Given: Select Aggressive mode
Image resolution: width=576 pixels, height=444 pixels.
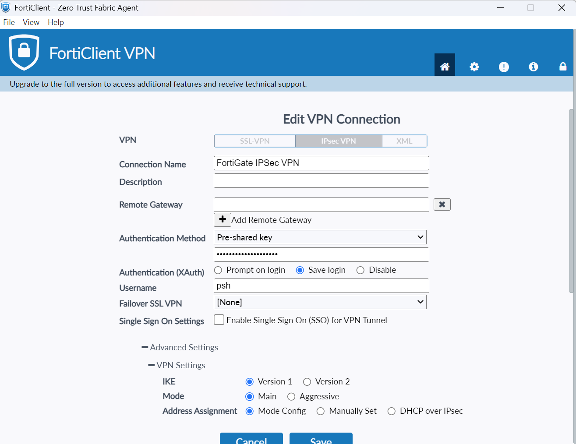Looking at the screenshot, I should coord(291,397).
